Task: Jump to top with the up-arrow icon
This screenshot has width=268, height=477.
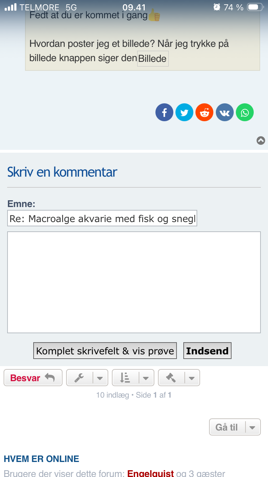Action: pyautogui.click(x=261, y=141)
